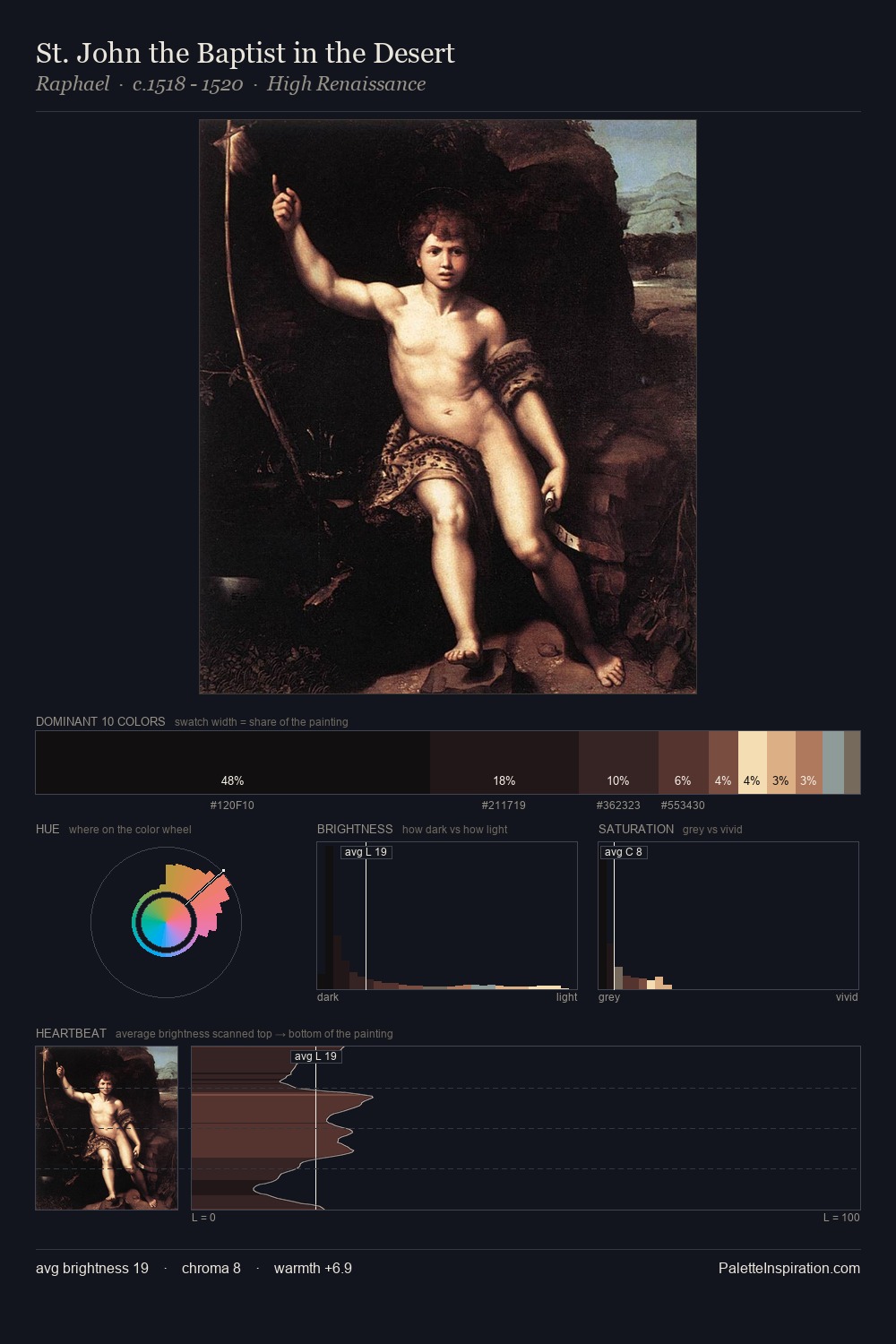Viewport: 896px width, 1344px height.
Task: Open the PaletteInspiration.com link
Action: click(x=789, y=1269)
